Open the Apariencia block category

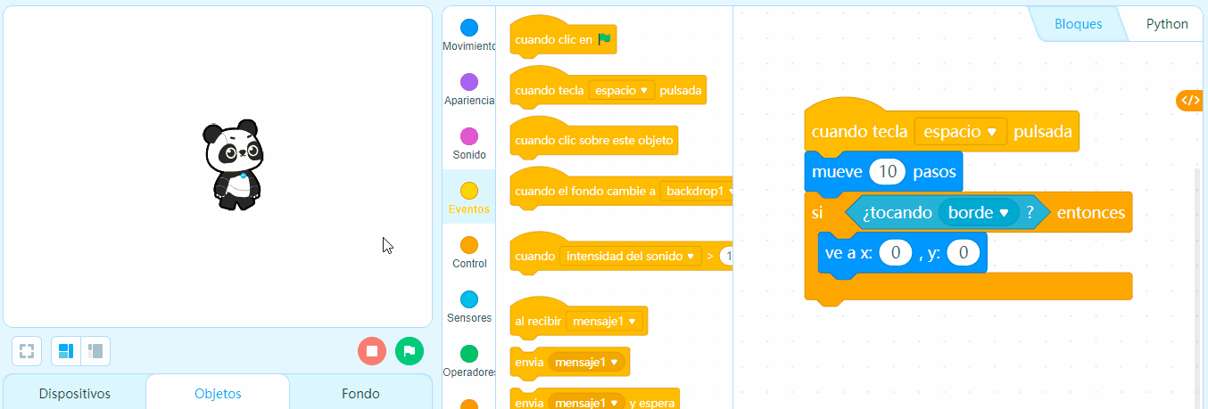pyautogui.click(x=468, y=89)
